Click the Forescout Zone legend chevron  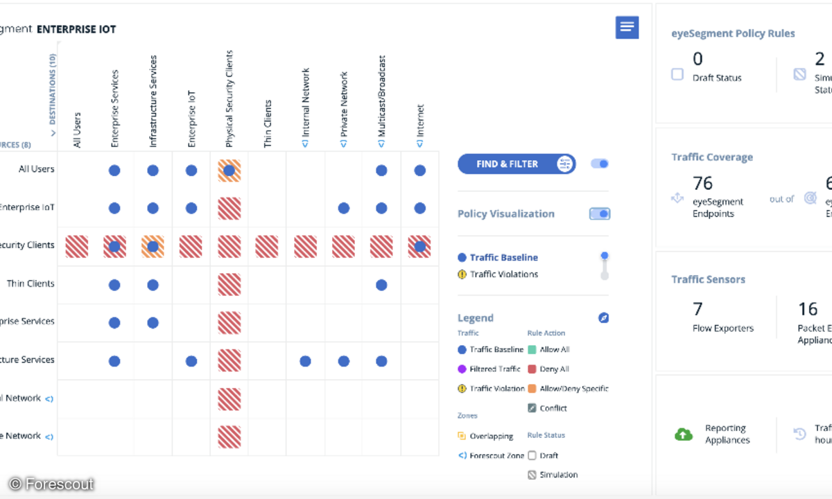(462, 455)
